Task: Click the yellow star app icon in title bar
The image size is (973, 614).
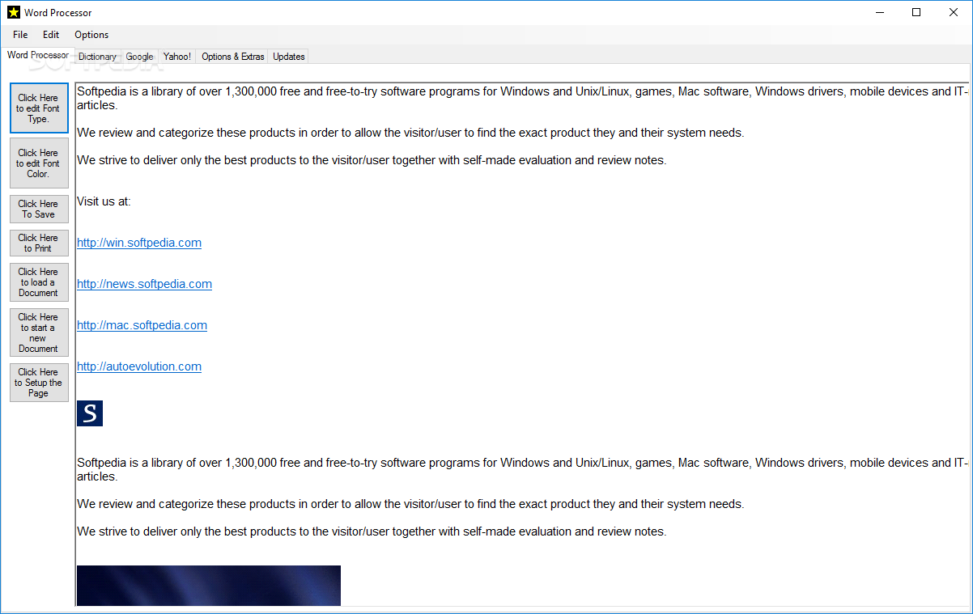Action: point(13,12)
